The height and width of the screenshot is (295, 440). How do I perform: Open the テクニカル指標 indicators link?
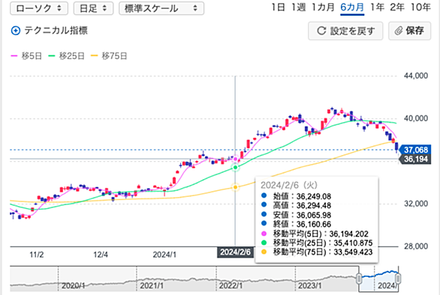[56, 30]
